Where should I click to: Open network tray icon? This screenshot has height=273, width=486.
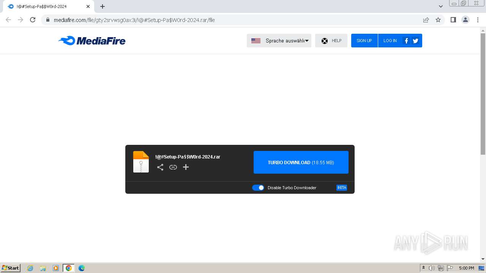click(441, 268)
